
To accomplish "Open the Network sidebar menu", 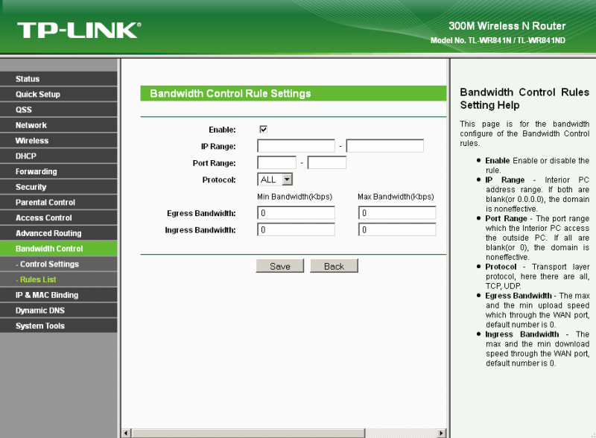I will pyautogui.click(x=59, y=125).
